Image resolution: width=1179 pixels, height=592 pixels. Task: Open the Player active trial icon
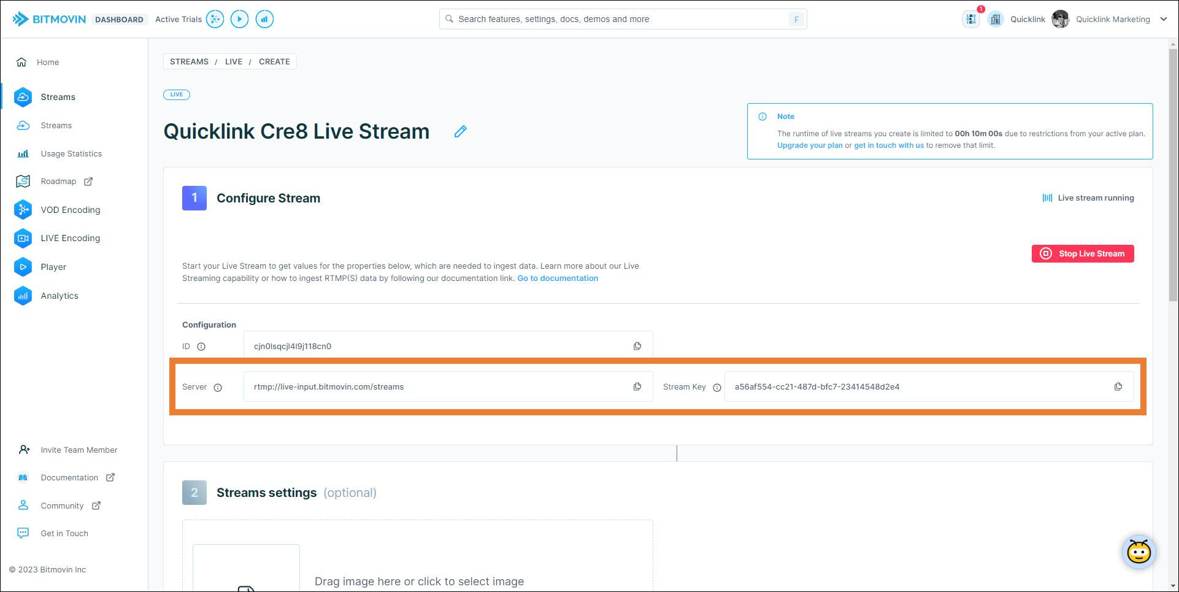pos(239,19)
